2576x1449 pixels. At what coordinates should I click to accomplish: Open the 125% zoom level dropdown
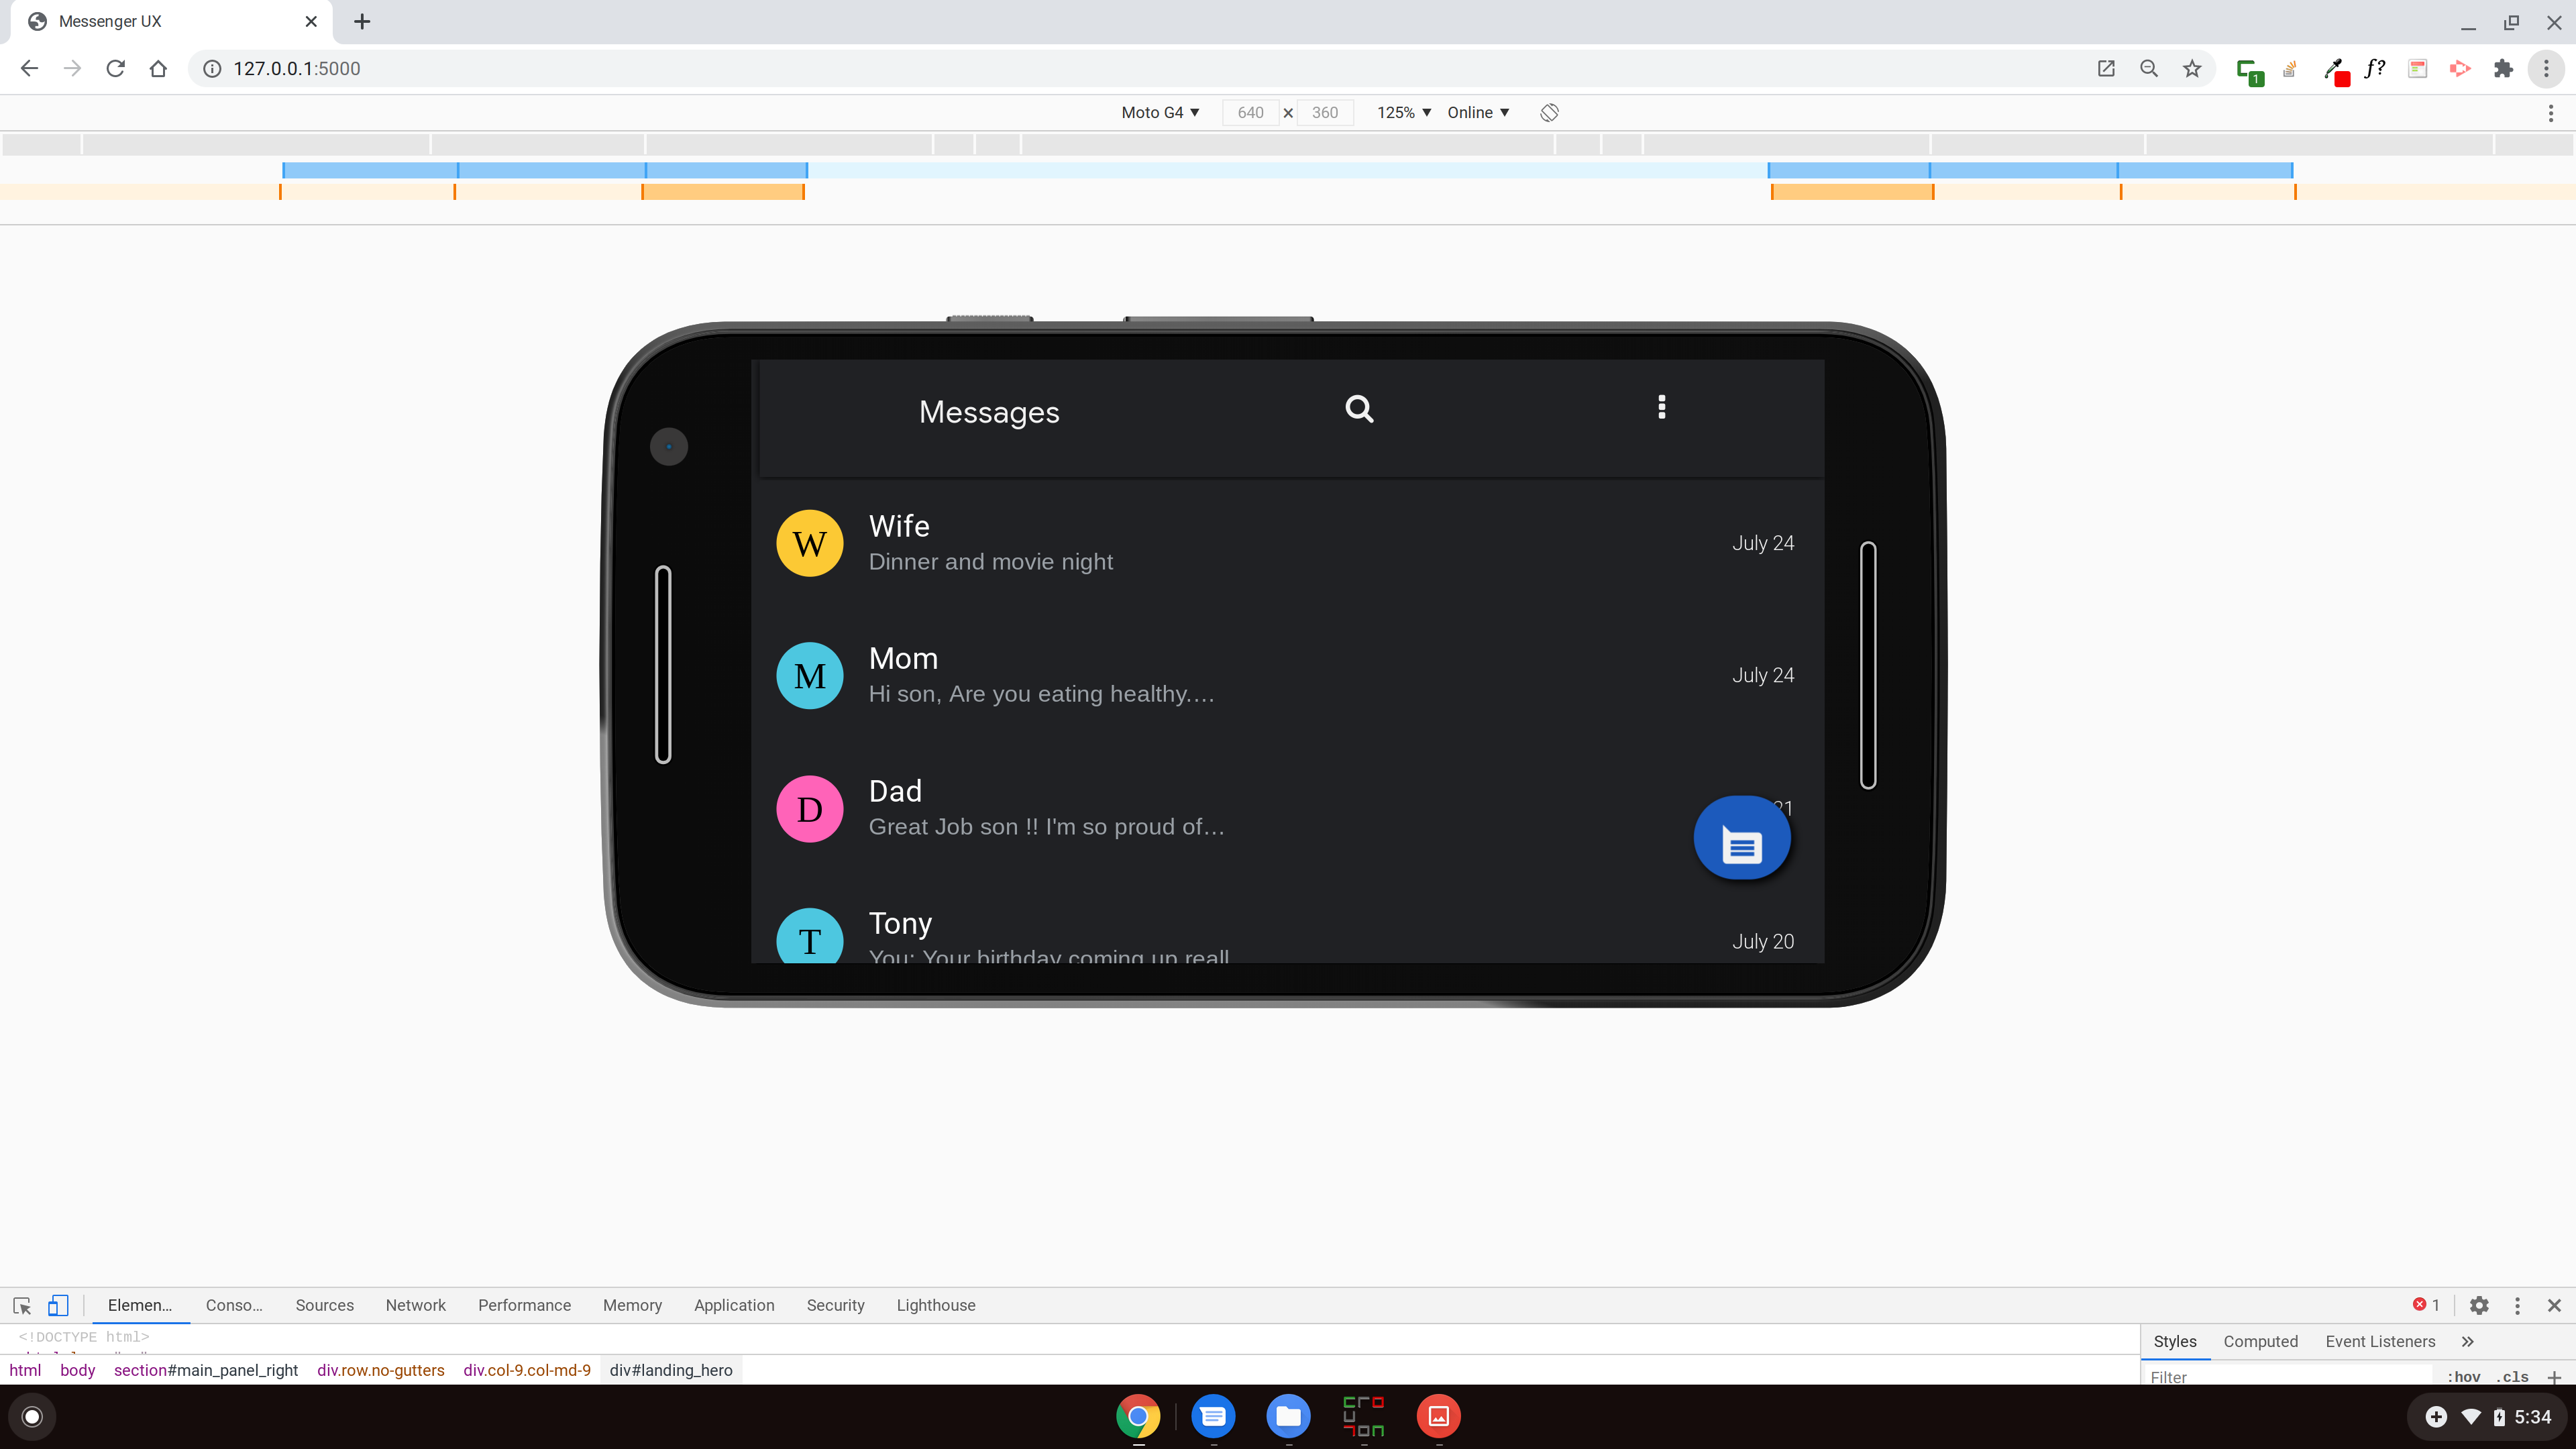[x=1403, y=113]
